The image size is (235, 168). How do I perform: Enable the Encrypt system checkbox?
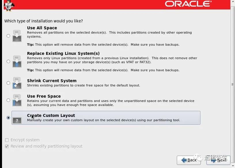tap(7, 140)
